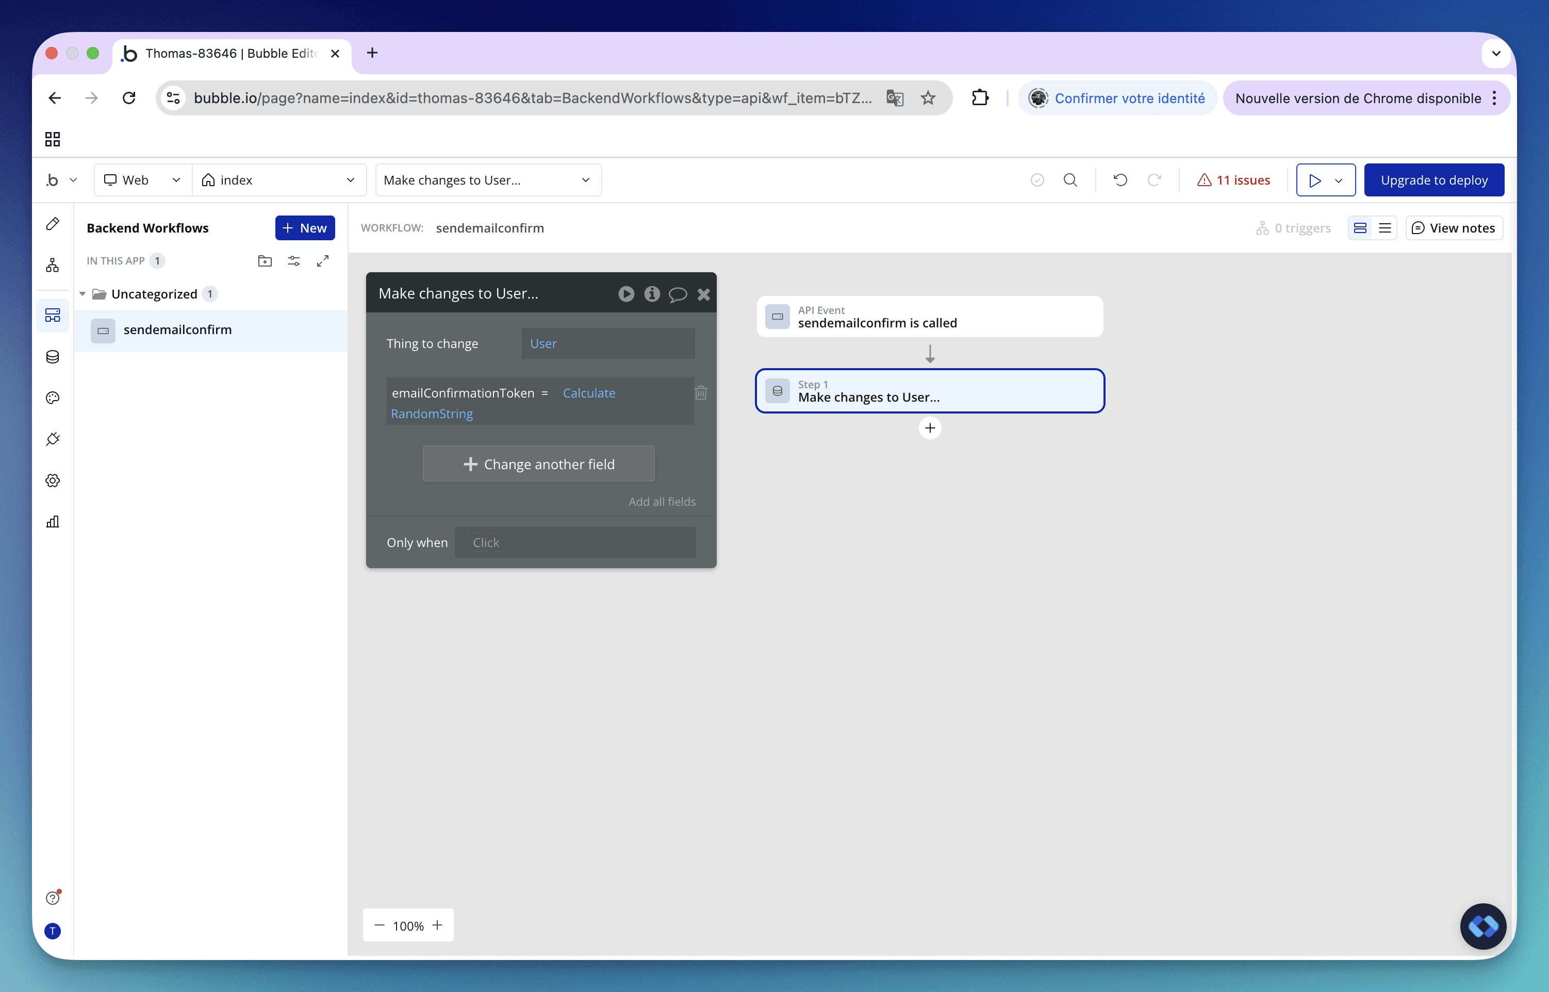Undo the last change
This screenshot has height=992, width=1549.
coord(1120,180)
